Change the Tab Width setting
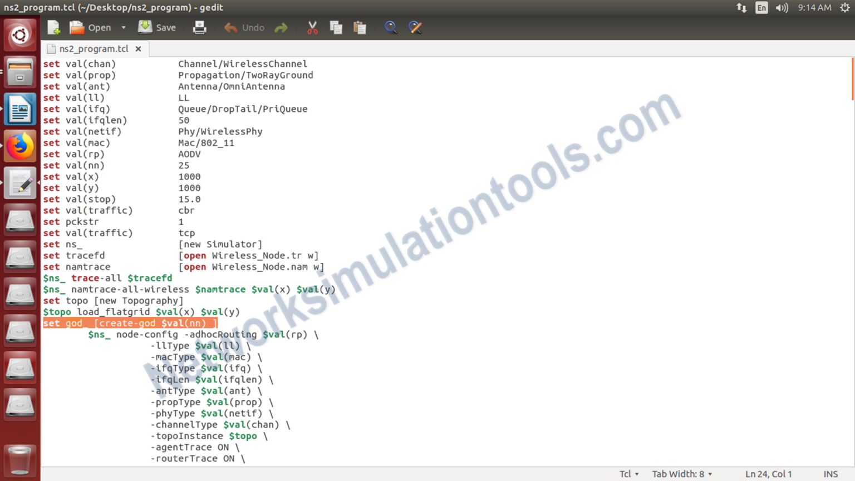 (681, 474)
